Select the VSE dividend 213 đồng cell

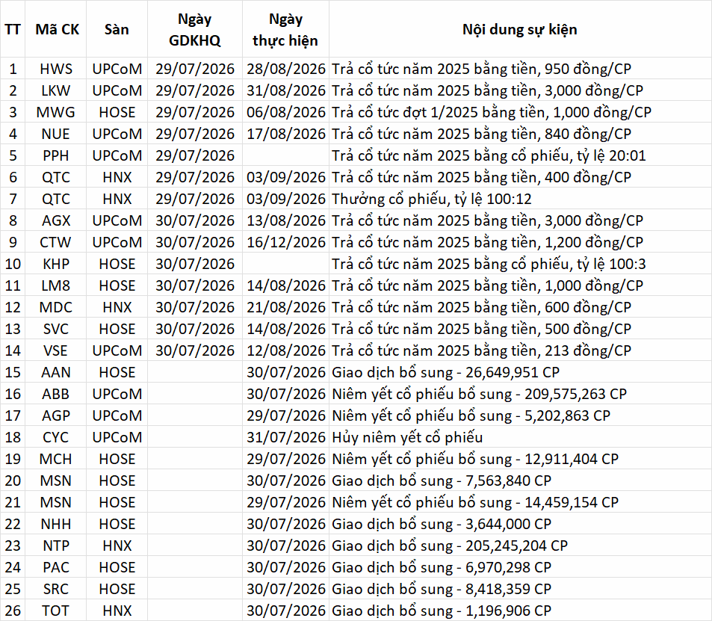click(x=520, y=350)
